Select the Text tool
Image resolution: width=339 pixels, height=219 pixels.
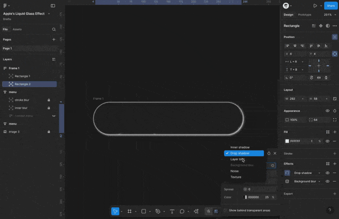[172, 211]
